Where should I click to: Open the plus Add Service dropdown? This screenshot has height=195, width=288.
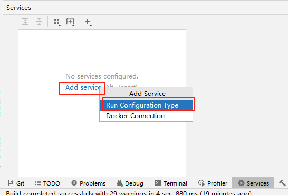click(x=88, y=22)
